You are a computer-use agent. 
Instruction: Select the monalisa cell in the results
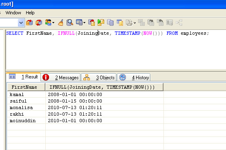pos(27,107)
